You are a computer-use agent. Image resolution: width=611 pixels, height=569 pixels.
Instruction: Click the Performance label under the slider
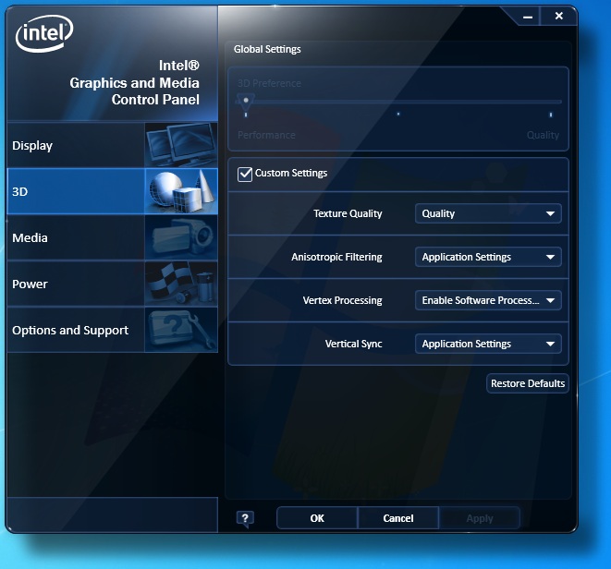pyautogui.click(x=266, y=135)
